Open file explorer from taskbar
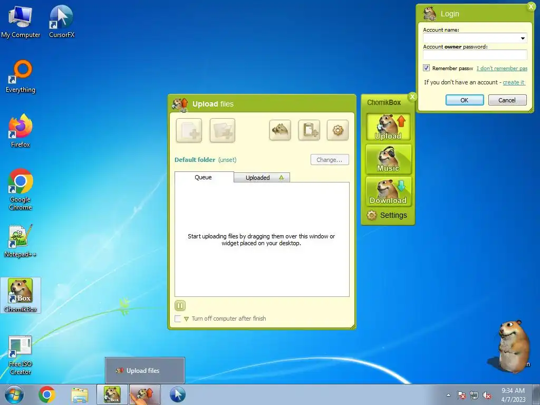 pos(80,394)
